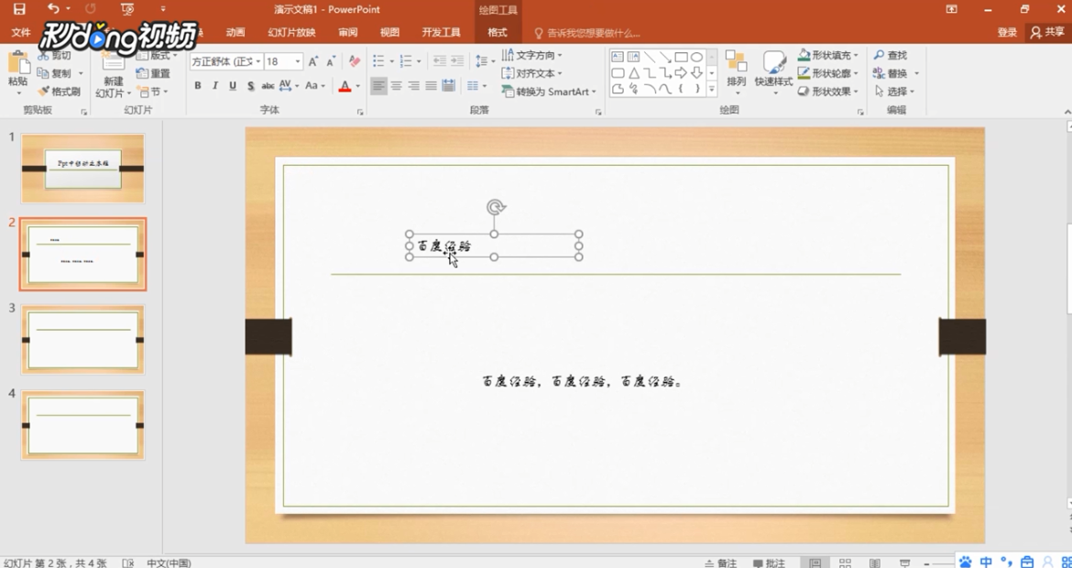
Task: Pick the straight line shape
Action: [x=650, y=57]
